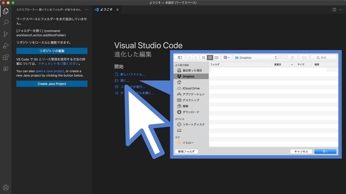Toggle the sidebar in file dialog

click(x=180, y=57)
